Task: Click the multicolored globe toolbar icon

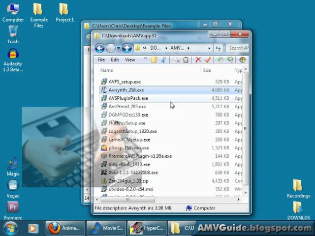Action: click(243, 60)
